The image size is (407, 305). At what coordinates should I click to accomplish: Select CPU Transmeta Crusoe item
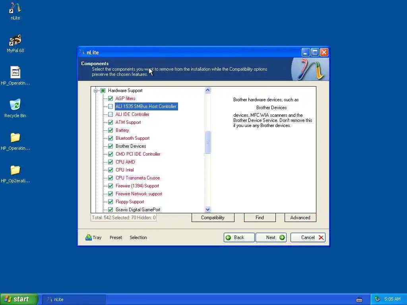pos(138,178)
